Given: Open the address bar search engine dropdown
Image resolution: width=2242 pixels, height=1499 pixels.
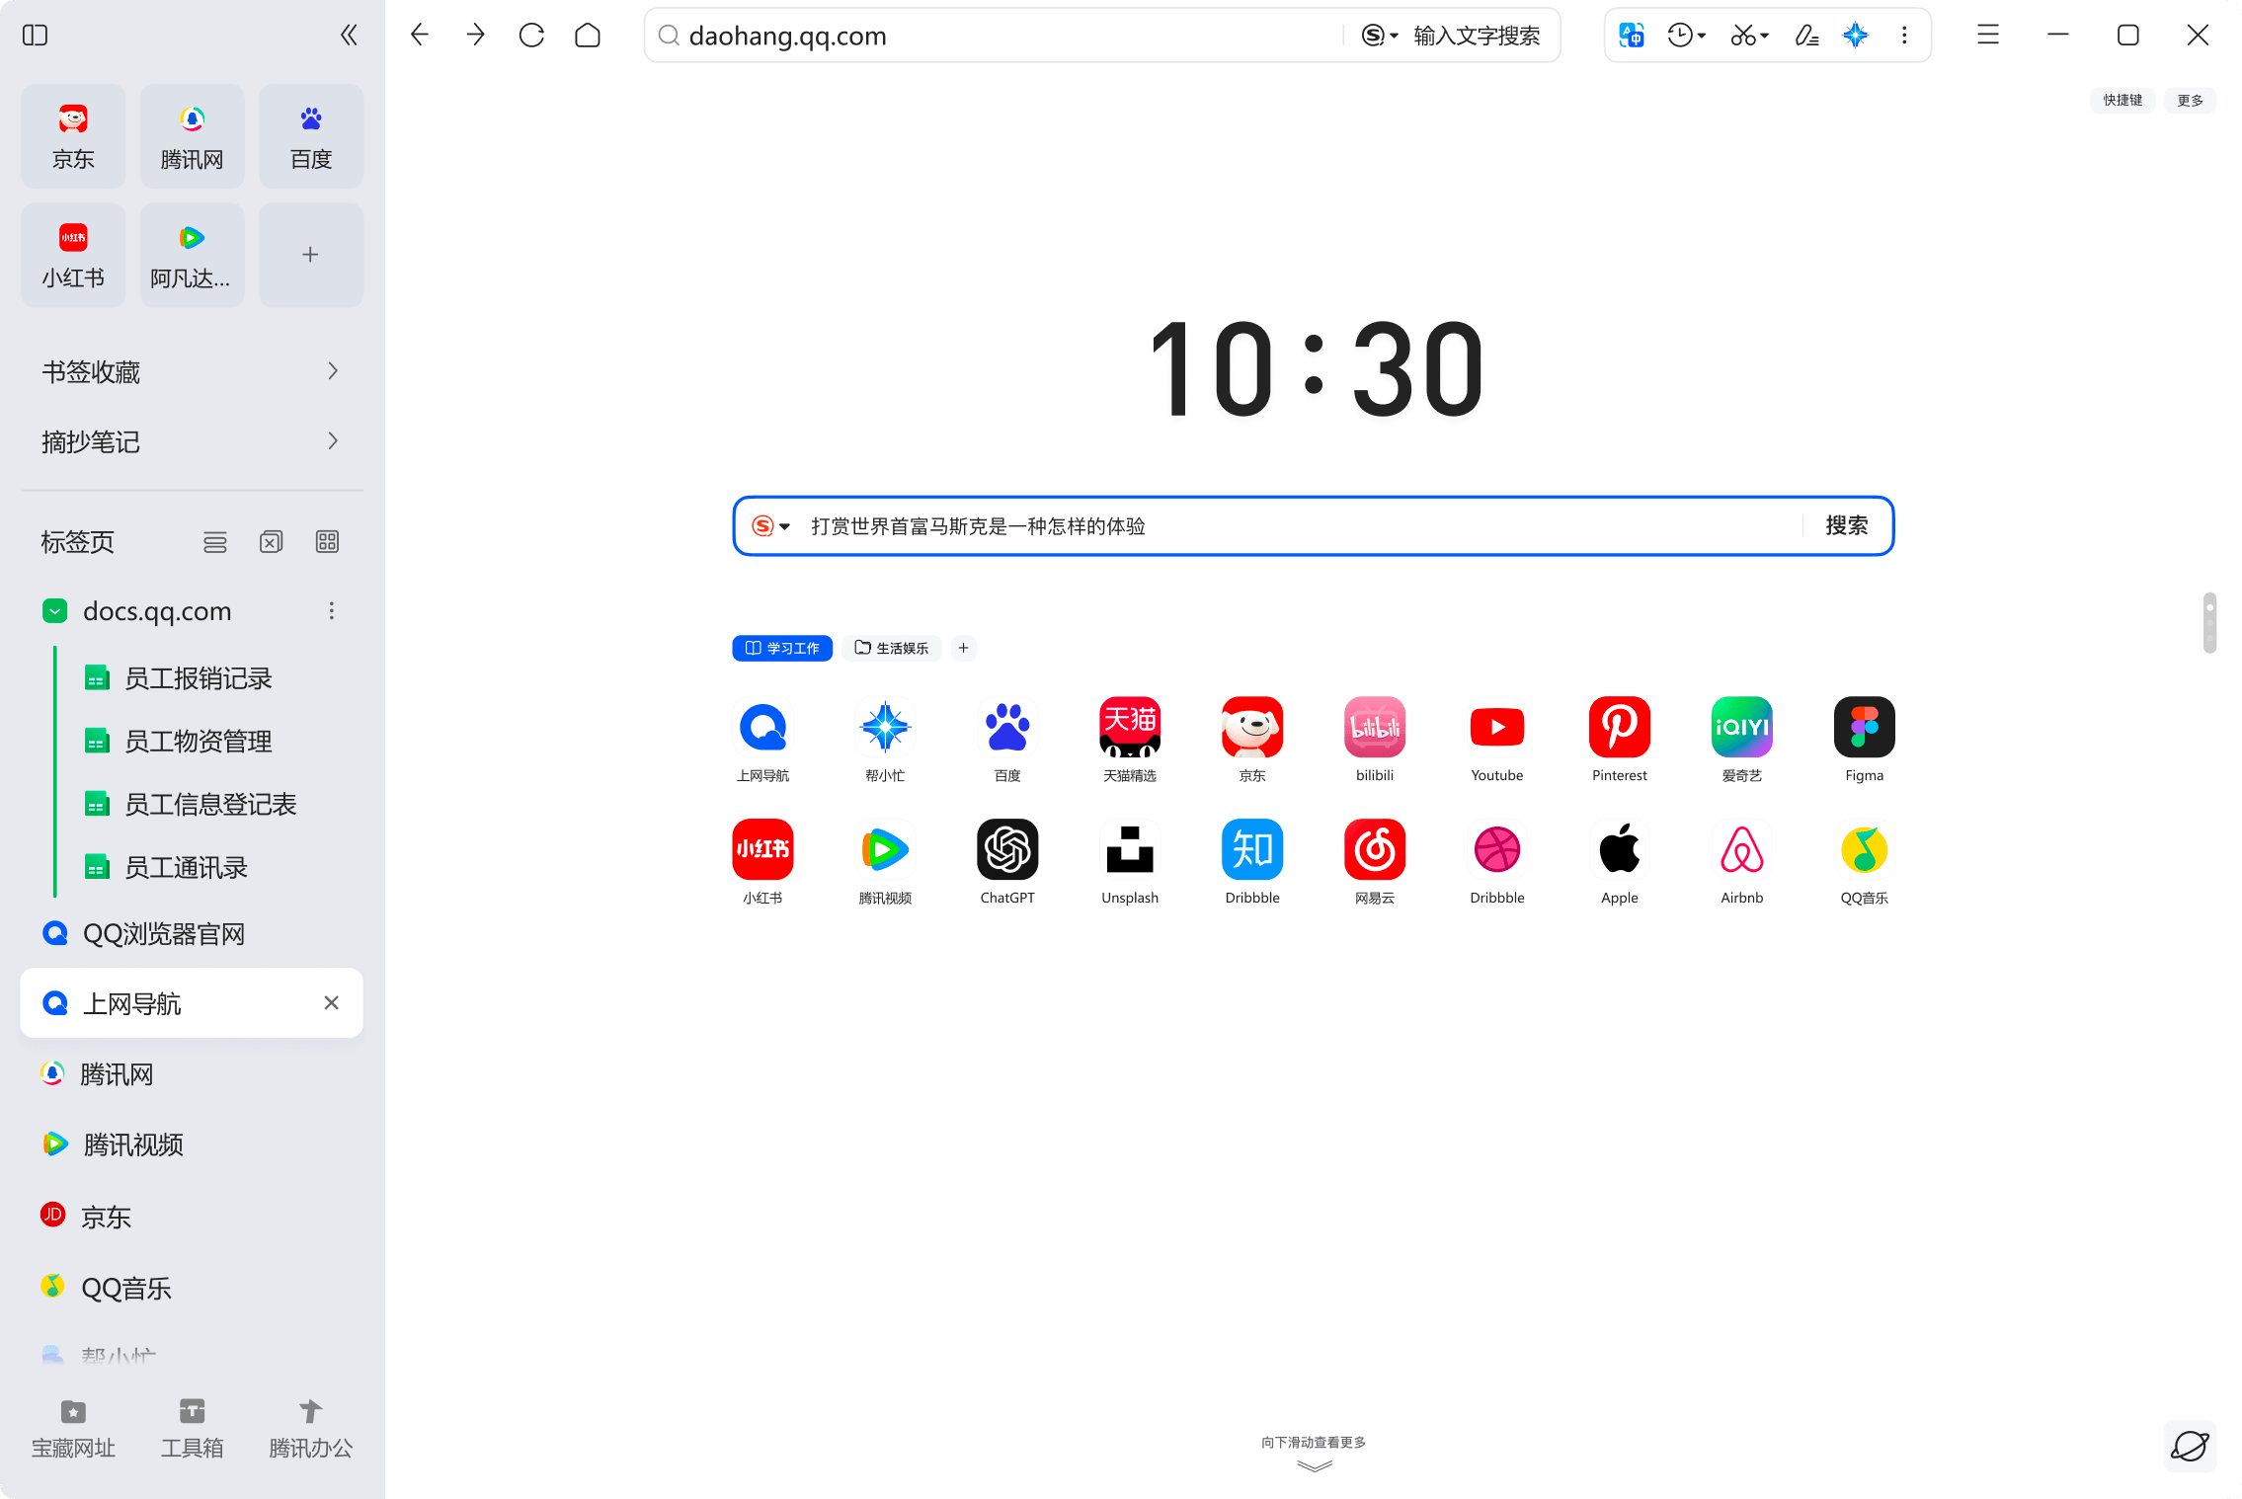Looking at the screenshot, I should point(1380,36).
